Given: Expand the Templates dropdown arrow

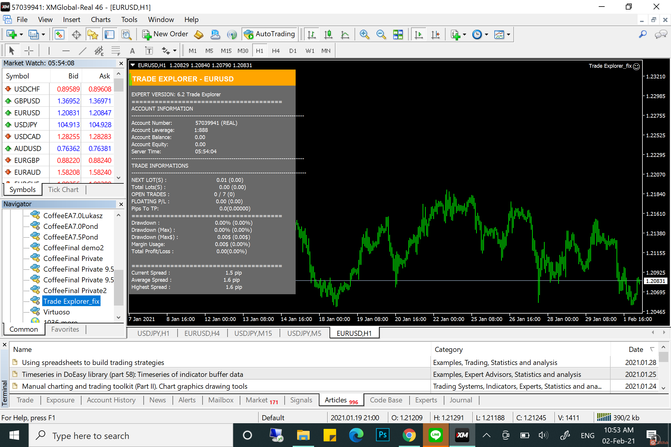Looking at the screenshot, I should [x=509, y=34].
